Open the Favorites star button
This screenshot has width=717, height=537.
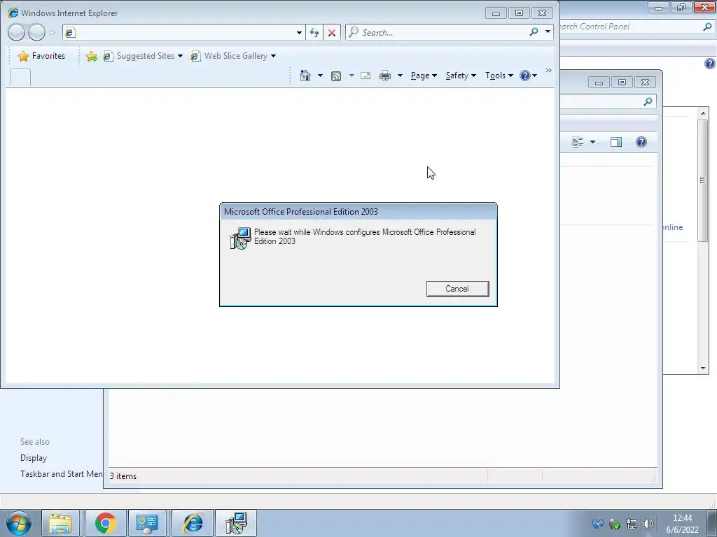[41, 56]
